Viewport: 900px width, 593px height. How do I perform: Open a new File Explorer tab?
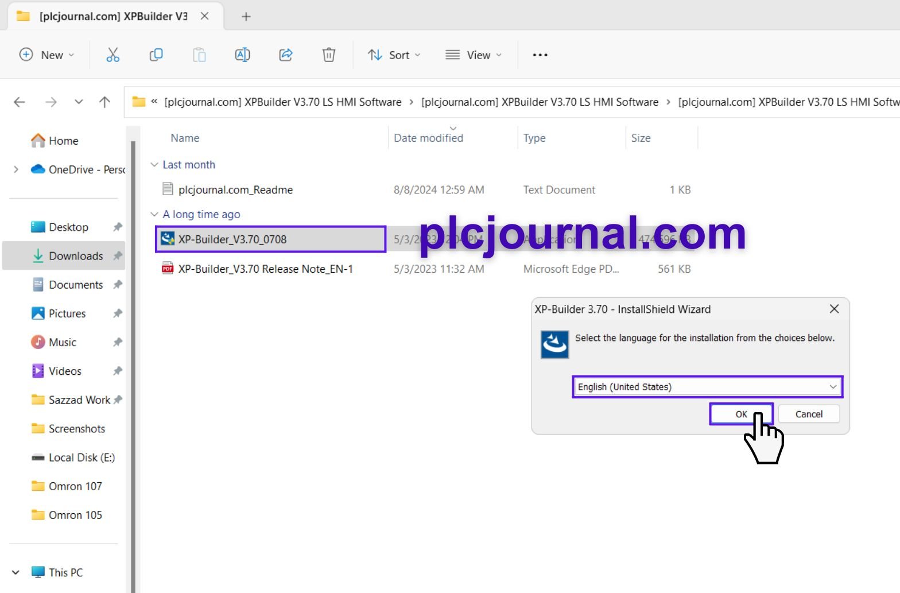point(246,17)
